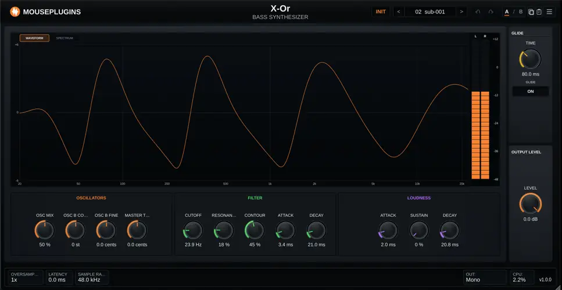The width and height of the screenshot is (562, 290).
Task: Click the LOUDNESS section header
Action: point(418,198)
